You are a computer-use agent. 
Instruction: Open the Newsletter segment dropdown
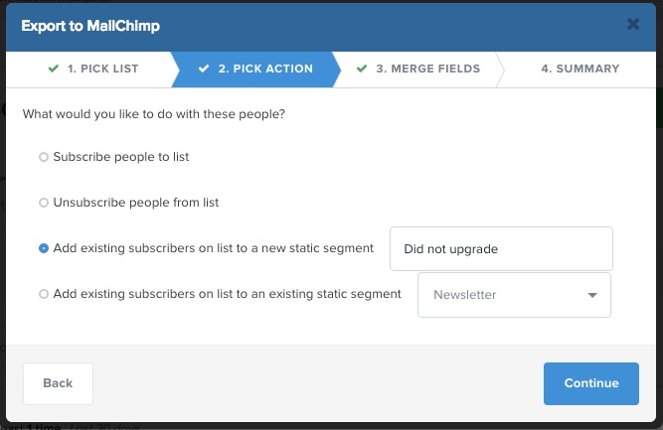514,295
